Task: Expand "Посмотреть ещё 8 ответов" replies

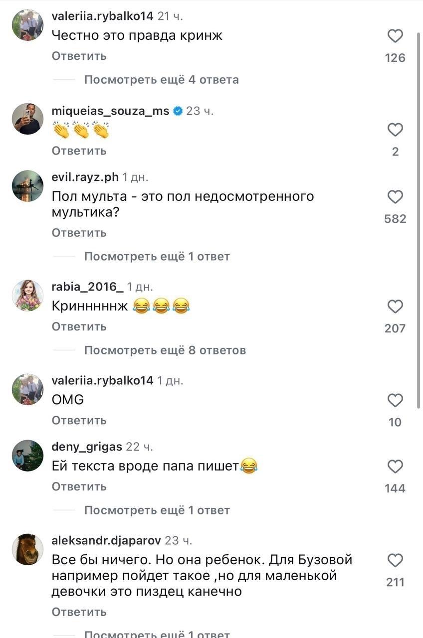Action: point(165,350)
